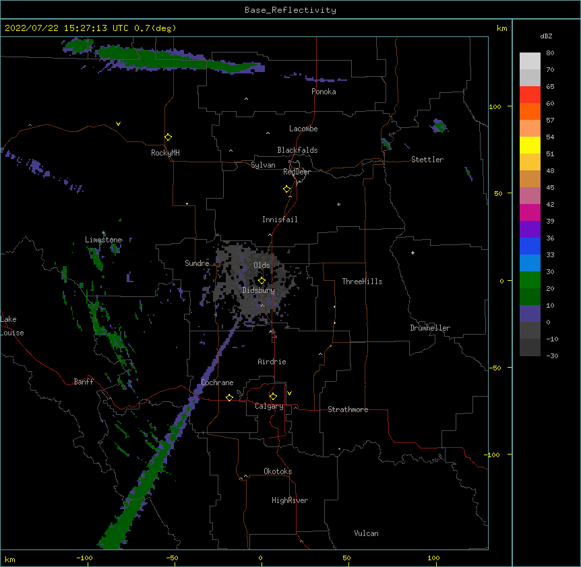Click the yellow diamond marker between Olds and Didsbury
Screen dimensions: 581x567
pos(262,281)
